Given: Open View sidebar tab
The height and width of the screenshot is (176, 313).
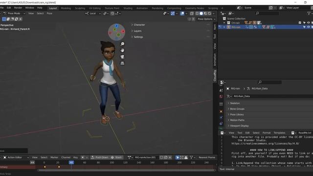Looking at the screenshot, I should click(215, 46).
